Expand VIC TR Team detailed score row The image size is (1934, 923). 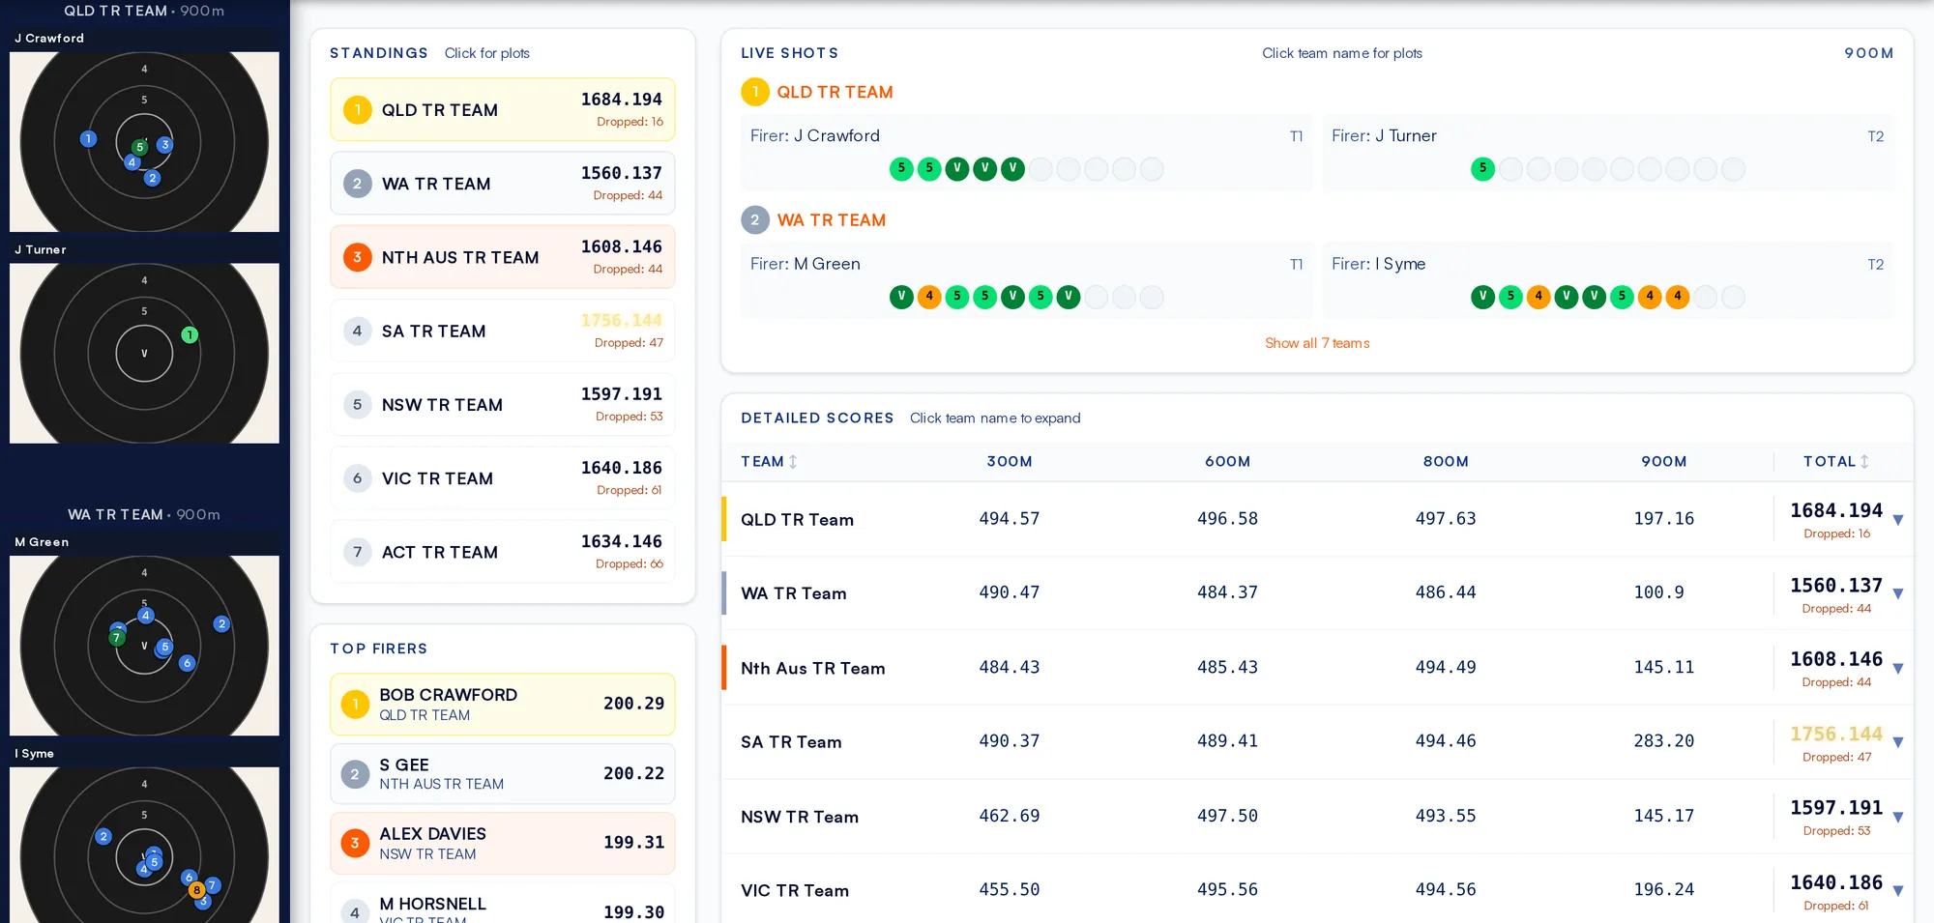(1317, 890)
